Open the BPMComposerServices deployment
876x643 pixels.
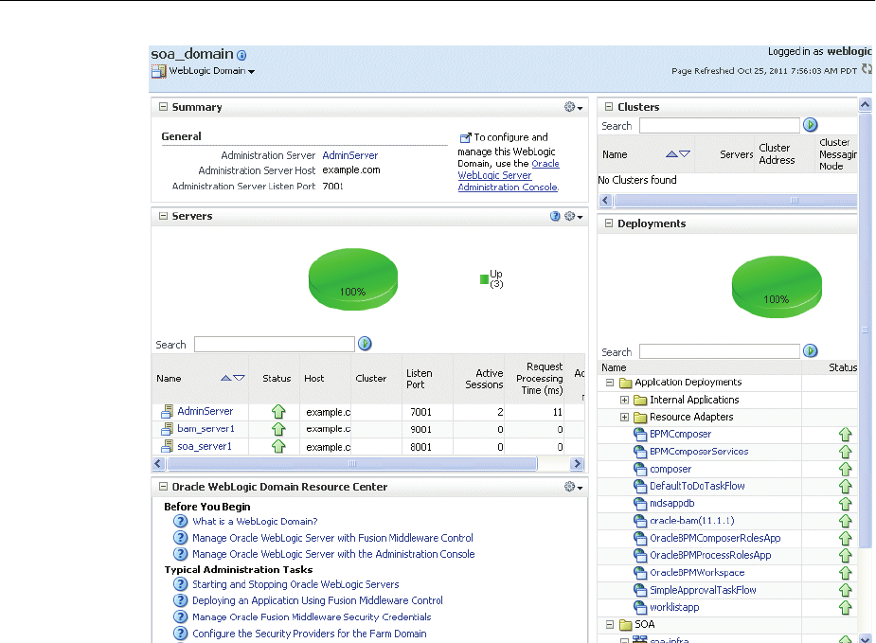(699, 452)
